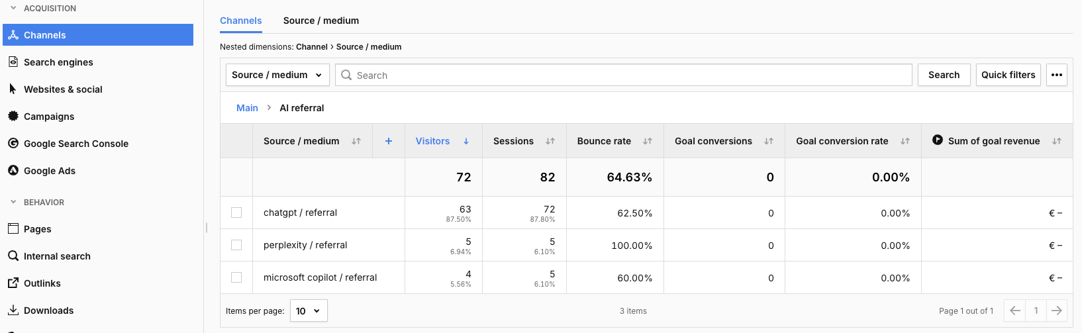Select the perplexity / referral row checkbox

(x=236, y=245)
